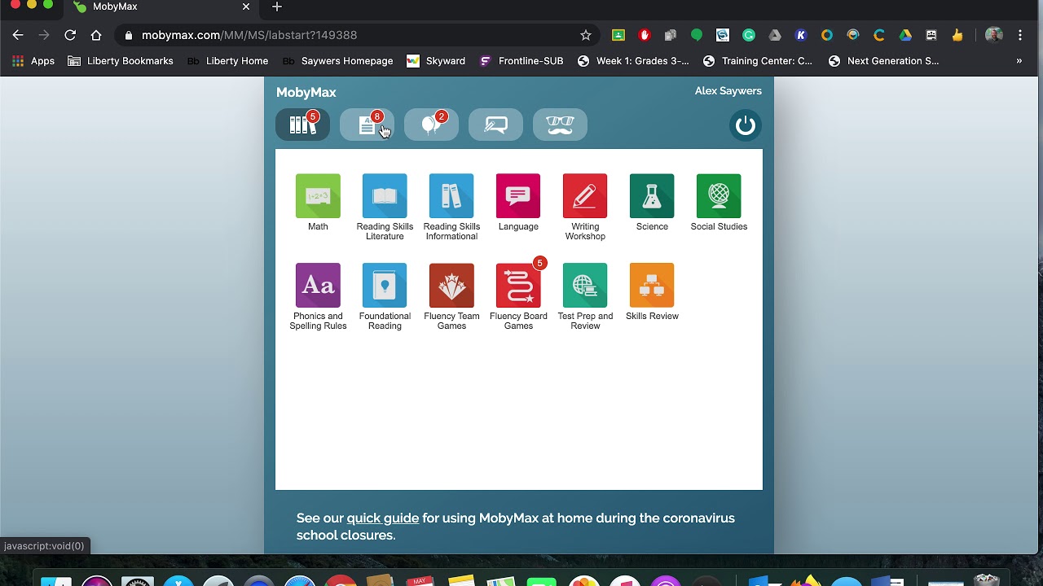Expand hidden bookmarks chevron
1043x586 pixels.
pyautogui.click(x=1019, y=61)
